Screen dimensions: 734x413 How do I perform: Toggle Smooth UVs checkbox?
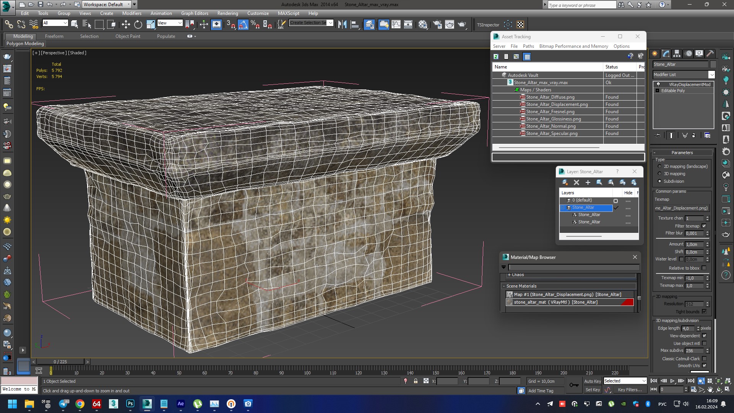click(x=704, y=366)
